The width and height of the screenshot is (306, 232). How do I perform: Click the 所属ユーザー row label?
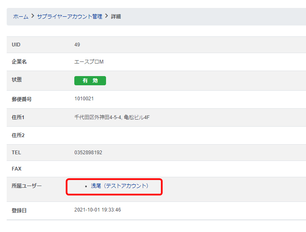coord(27,186)
